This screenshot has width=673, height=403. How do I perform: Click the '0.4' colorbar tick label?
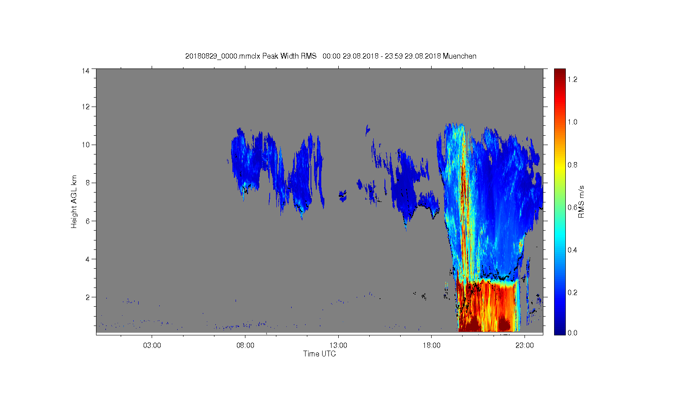(572, 250)
